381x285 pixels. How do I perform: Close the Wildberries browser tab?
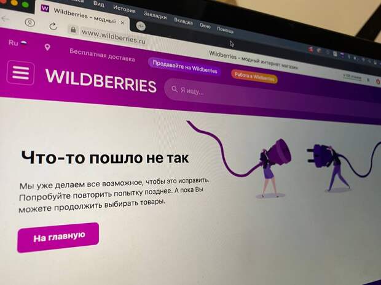[122, 23]
